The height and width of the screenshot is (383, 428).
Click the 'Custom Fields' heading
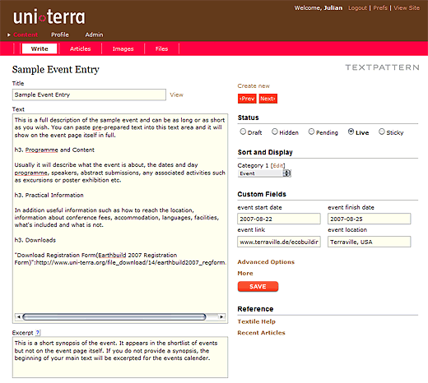click(262, 194)
